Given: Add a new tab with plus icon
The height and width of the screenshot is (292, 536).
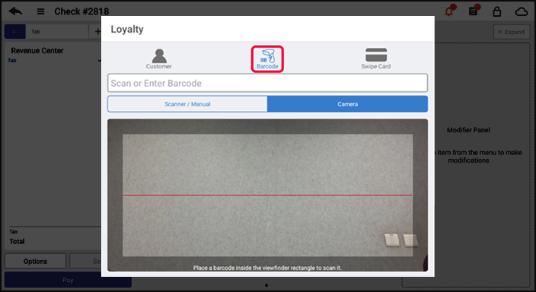Looking at the screenshot, I should (x=97, y=32).
